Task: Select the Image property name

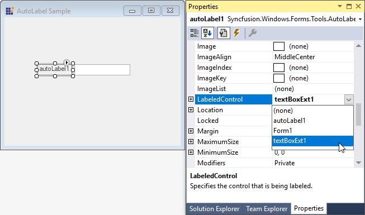Action: 206,46
